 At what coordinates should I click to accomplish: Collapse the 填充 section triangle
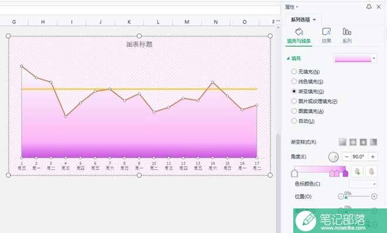click(x=288, y=59)
